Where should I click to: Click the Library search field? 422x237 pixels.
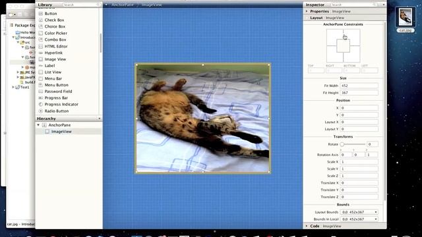click(82, 5)
